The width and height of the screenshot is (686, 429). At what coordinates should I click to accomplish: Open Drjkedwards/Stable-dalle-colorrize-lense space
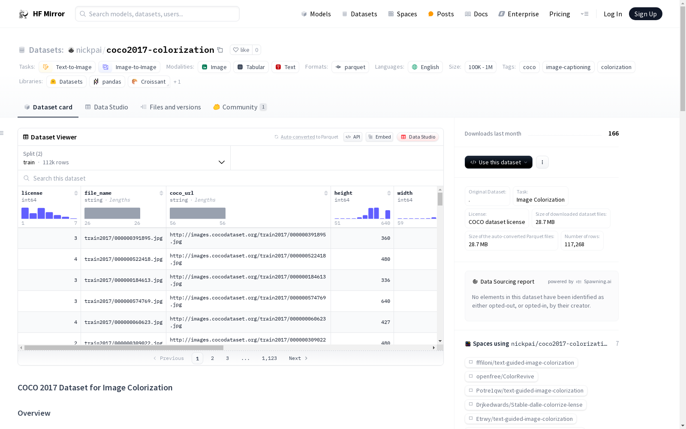click(x=526, y=405)
